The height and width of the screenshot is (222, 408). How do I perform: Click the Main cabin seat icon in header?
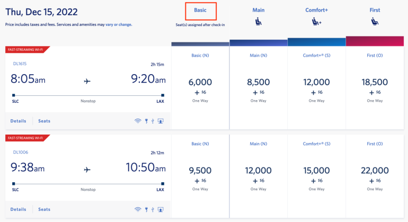pyautogui.click(x=259, y=22)
